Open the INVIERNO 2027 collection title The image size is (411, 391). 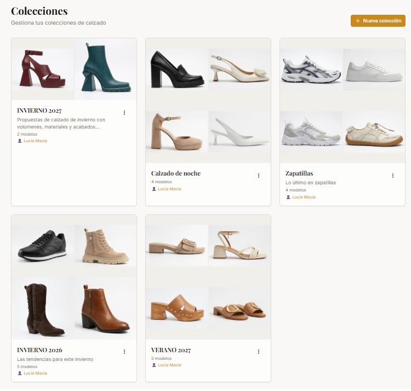point(39,110)
